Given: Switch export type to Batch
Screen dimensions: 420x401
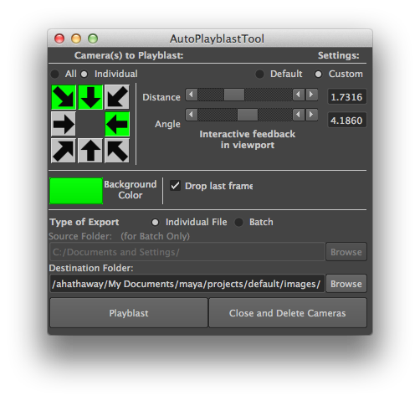Looking at the screenshot, I should pos(238,223).
